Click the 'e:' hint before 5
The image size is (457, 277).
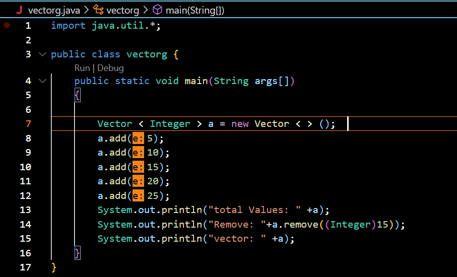point(138,138)
